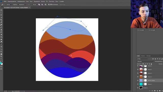
Task: Select the Clone Stamp tool
Action: point(1,30)
